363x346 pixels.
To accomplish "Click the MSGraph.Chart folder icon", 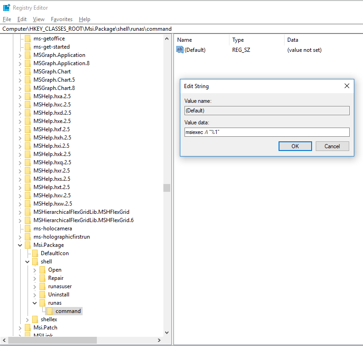I will [x=28, y=72].
